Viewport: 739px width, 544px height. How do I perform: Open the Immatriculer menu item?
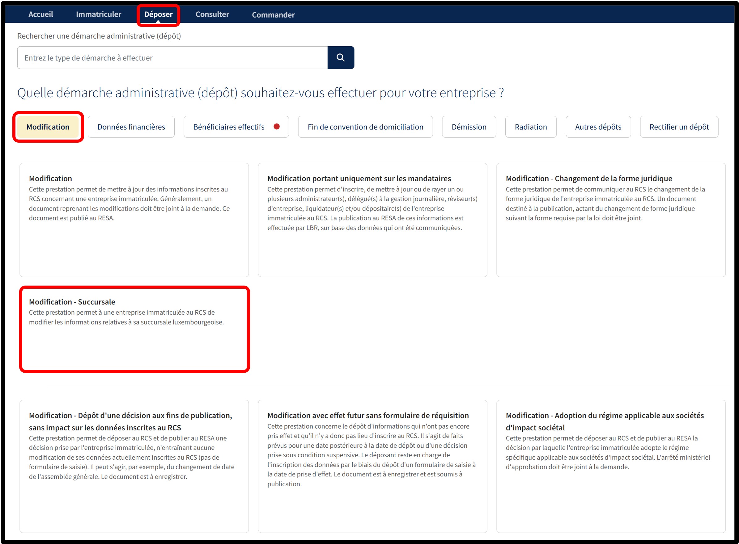click(99, 14)
